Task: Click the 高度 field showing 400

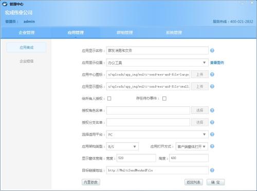Action: [189, 158]
